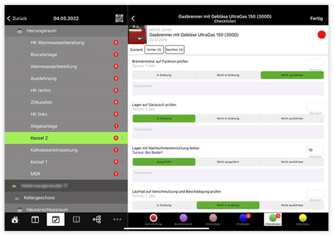The height and width of the screenshot is (236, 334).
Task: Open Warmwasserbereitung via its chevron
Action: coord(122,67)
